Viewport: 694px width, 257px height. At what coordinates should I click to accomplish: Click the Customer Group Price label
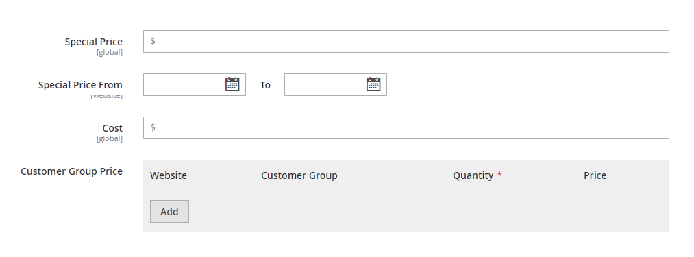pos(71,171)
